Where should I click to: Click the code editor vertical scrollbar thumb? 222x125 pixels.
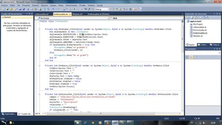[182, 39]
